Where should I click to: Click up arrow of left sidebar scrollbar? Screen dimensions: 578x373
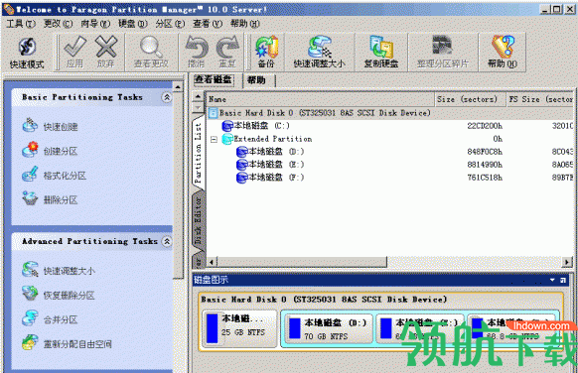178,87
